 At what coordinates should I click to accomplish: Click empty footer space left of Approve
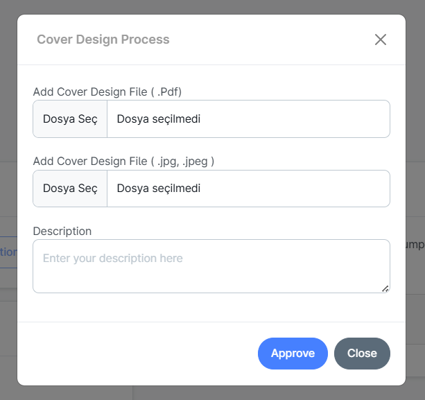tap(139, 354)
